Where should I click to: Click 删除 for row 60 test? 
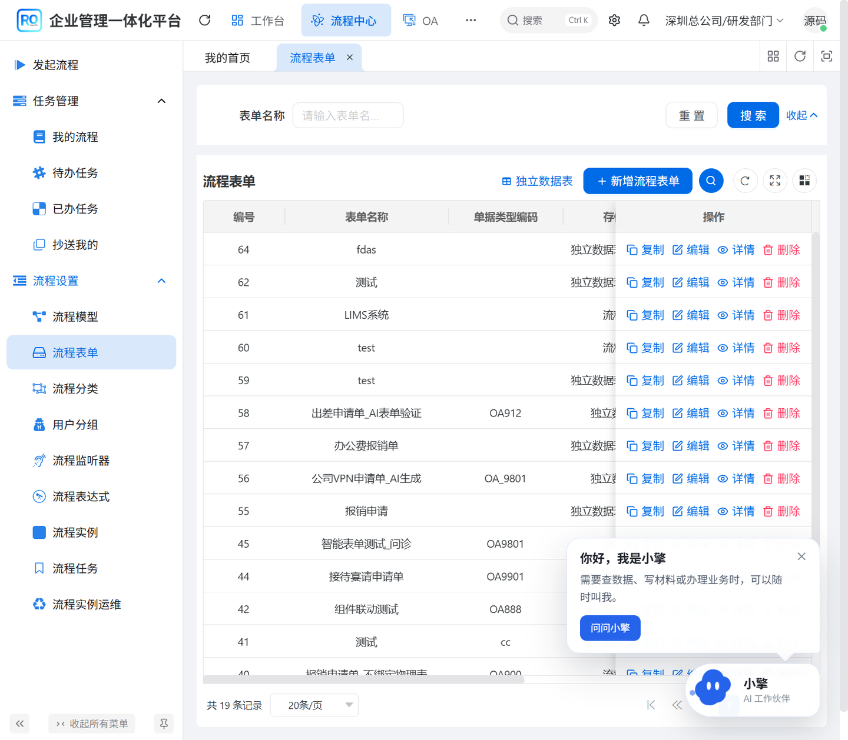tap(781, 348)
